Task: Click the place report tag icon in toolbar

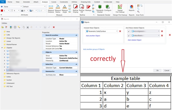Action: (x=19, y=27)
